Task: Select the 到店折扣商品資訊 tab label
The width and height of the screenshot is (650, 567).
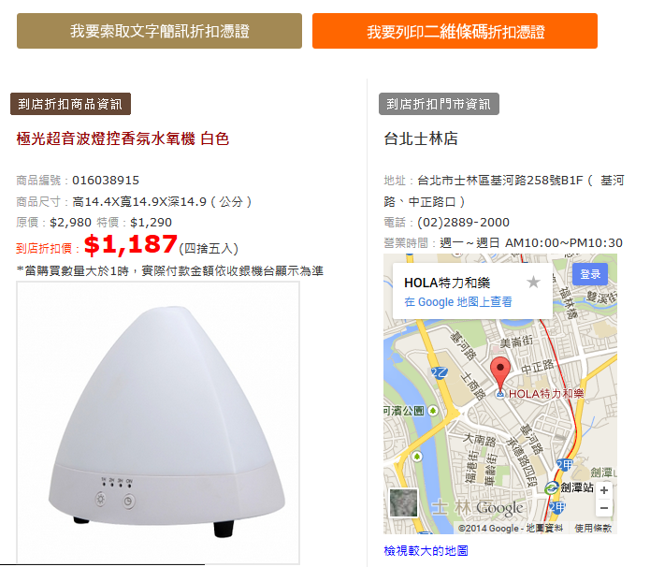Action: tap(70, 104)
